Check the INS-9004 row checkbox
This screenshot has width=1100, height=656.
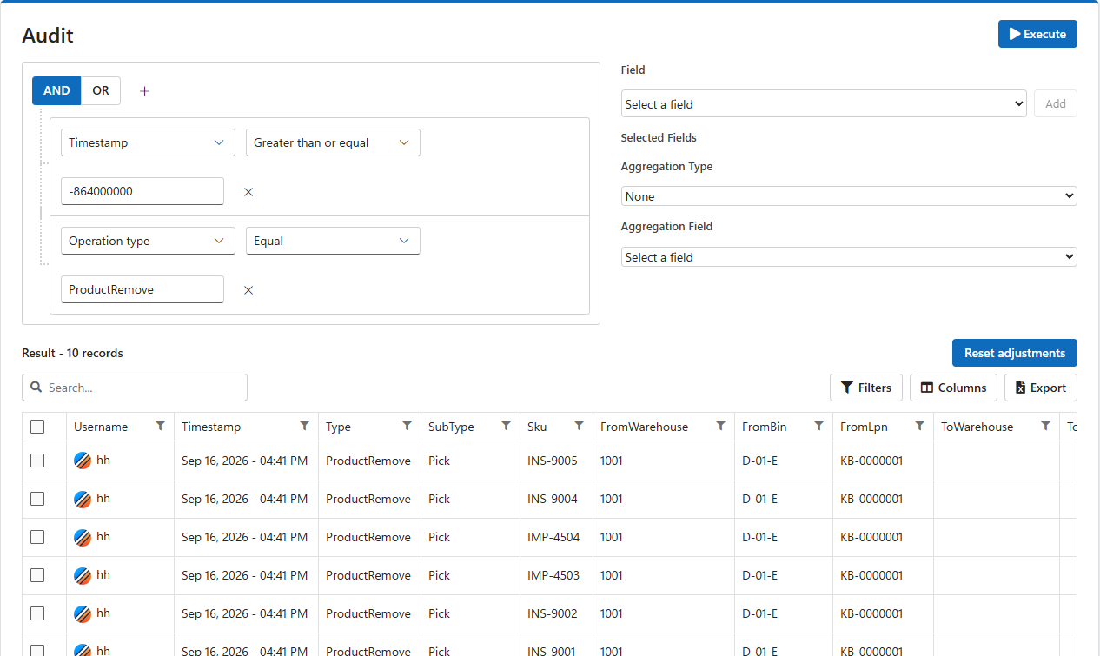pos(37,499)
